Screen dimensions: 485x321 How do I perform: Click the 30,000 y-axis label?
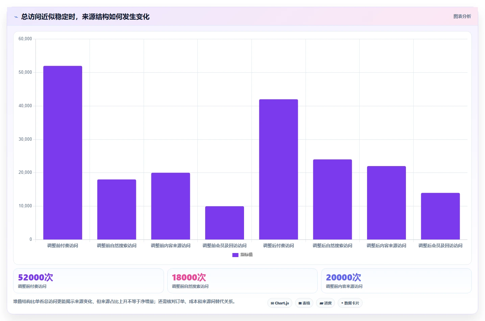point(25,139)
